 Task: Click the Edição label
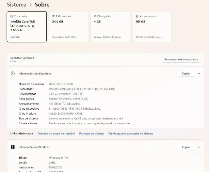pyautogui.click(x=23, y=158)
